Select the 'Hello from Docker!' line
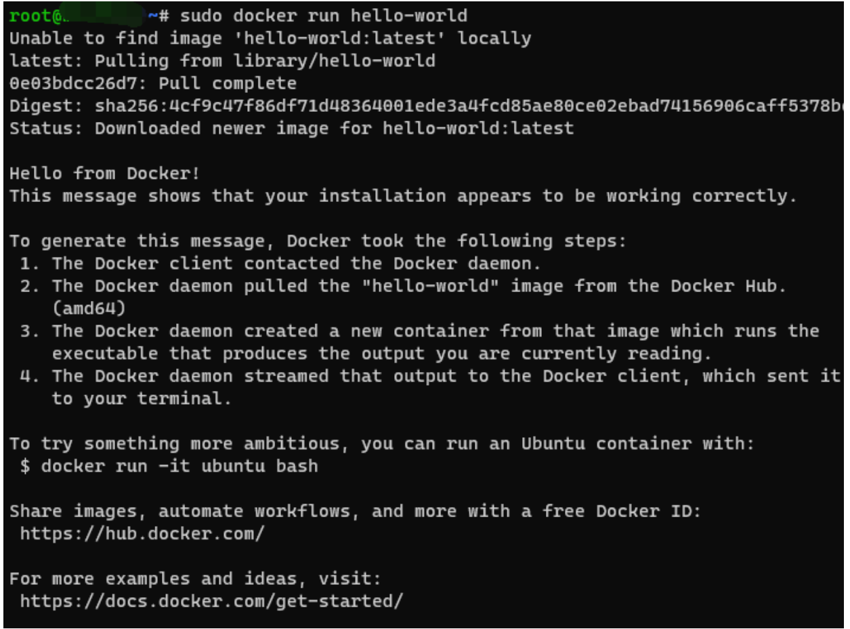Image resolution: width=850 pixels, height=629 pixels. coord(105,174)
